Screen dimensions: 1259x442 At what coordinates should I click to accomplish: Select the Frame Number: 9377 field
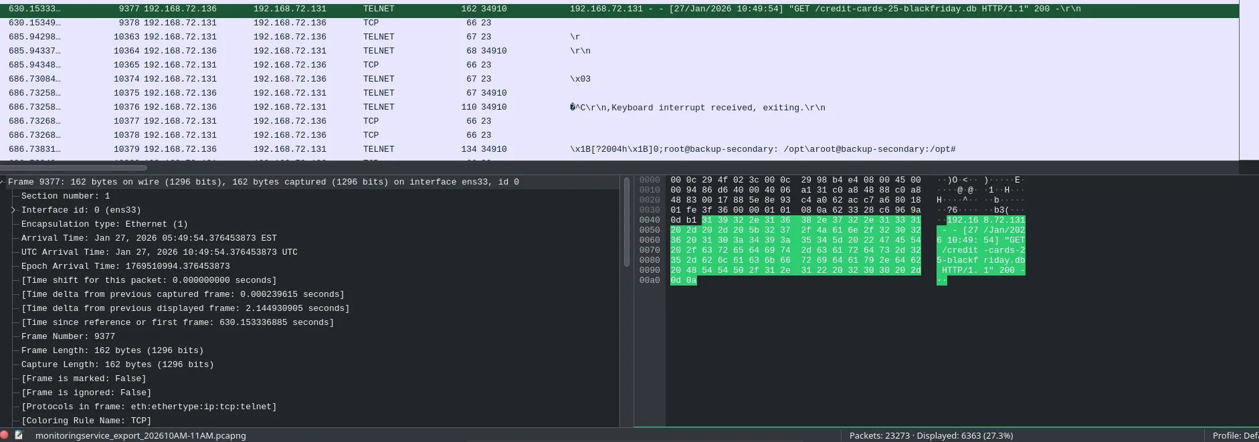(68, 336)
